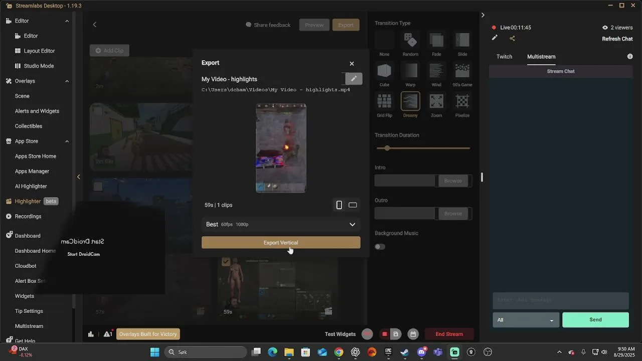Click the stop recording button
Image resolution: width=642 pixels, height=361 pixels.
click(385, 334)
